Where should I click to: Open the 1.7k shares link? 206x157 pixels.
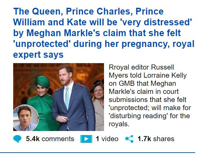tap(156, 139)
